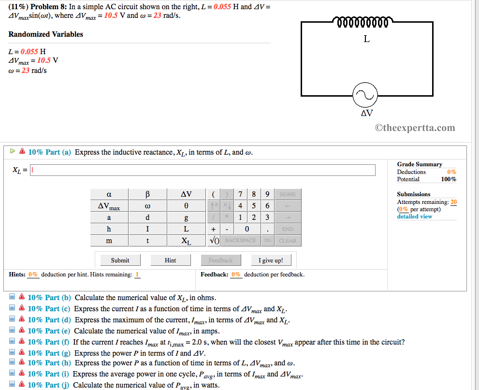
Task: Insert ΔVmax using the keypad
Action: tap(109, 205)
